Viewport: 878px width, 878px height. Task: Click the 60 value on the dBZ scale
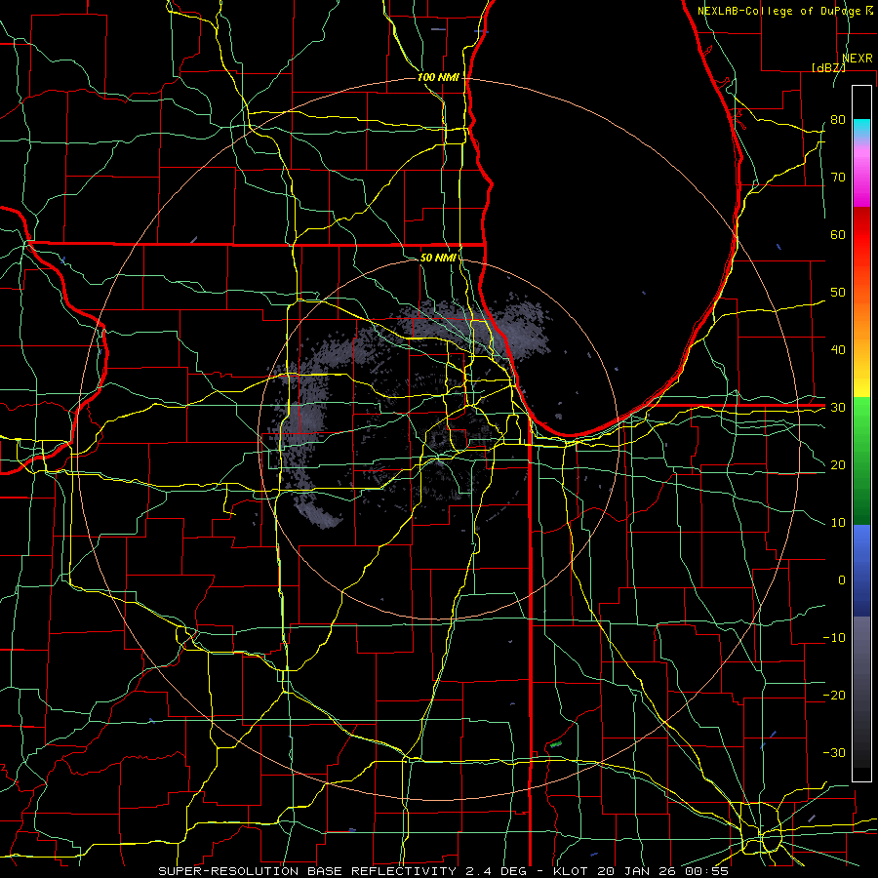[x=838, y=234]
